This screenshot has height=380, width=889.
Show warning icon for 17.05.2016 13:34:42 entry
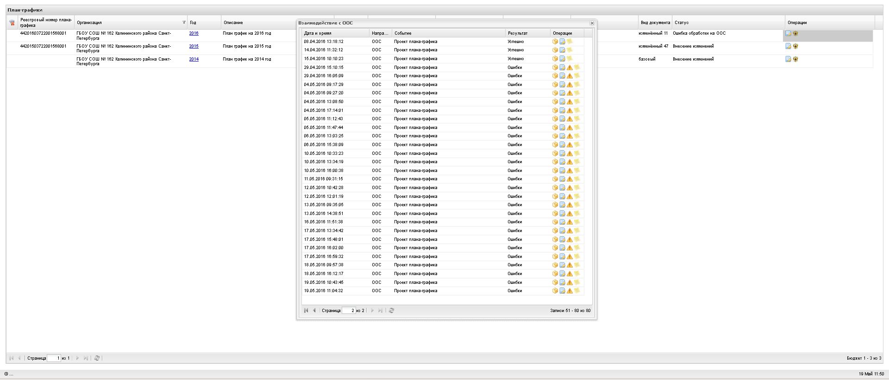coord(570,231)
